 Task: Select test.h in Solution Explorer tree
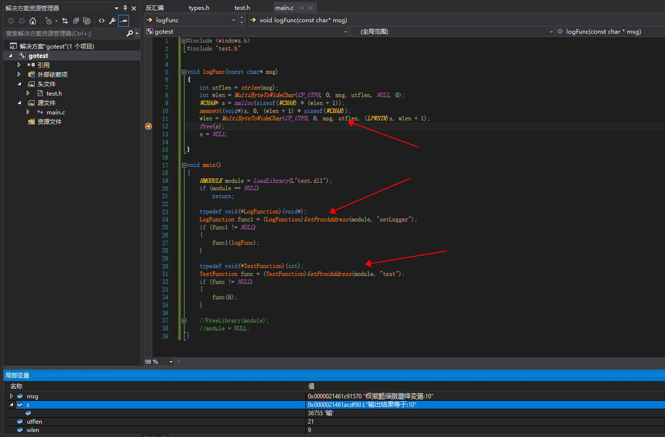coord(54,93)
